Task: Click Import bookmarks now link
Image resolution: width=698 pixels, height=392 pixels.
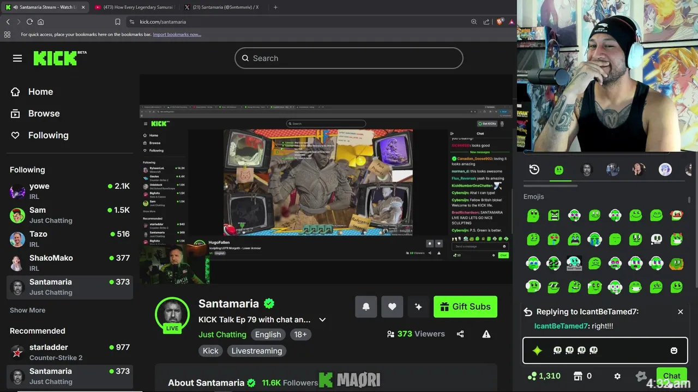Action: [x=177, y=34]
